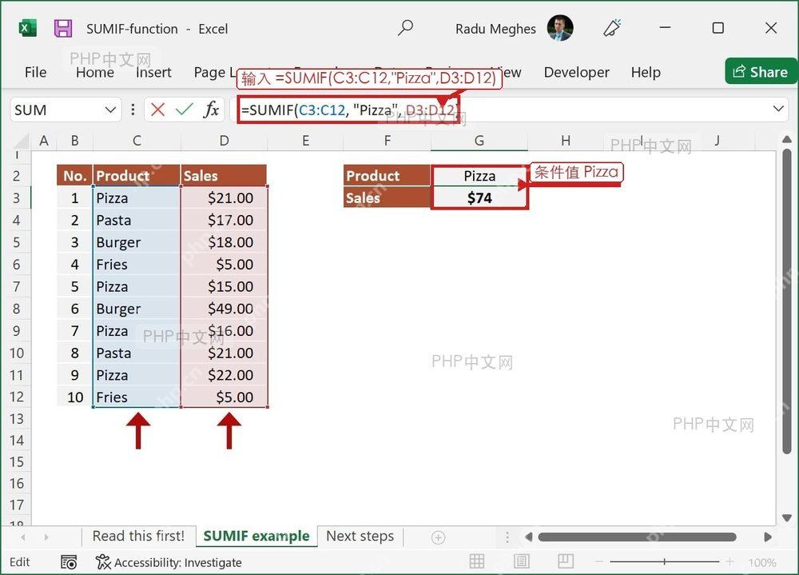Click the green Share button
Viewport: 799px width, 575px height.
761,72
